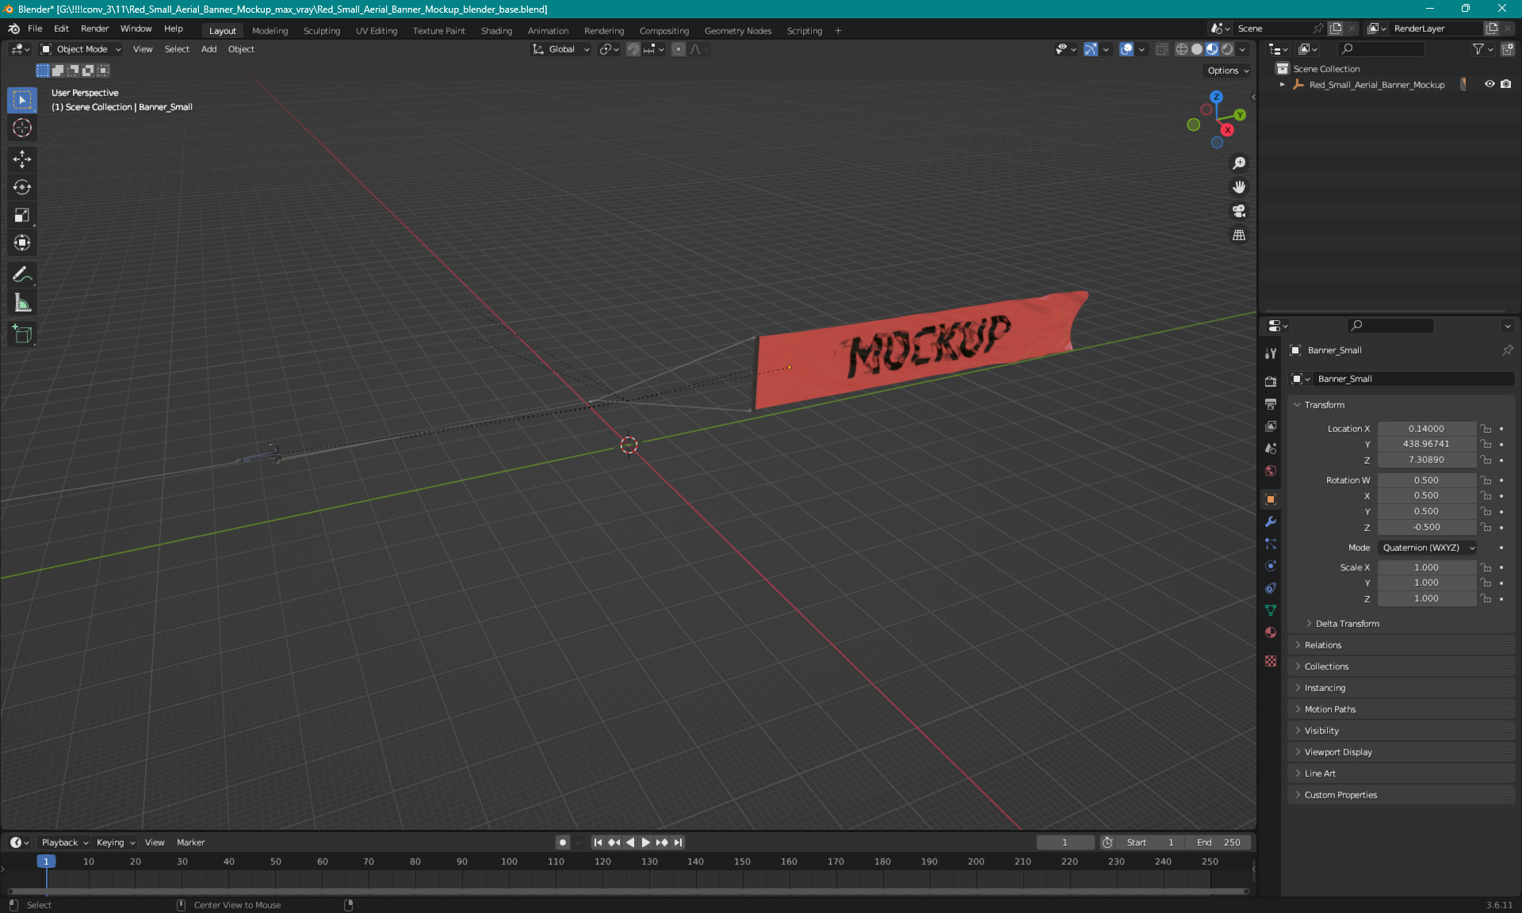
Task: Expand Red_Small_Aerial_Banner_Mockup tree item
Action: coord(1283,84)
